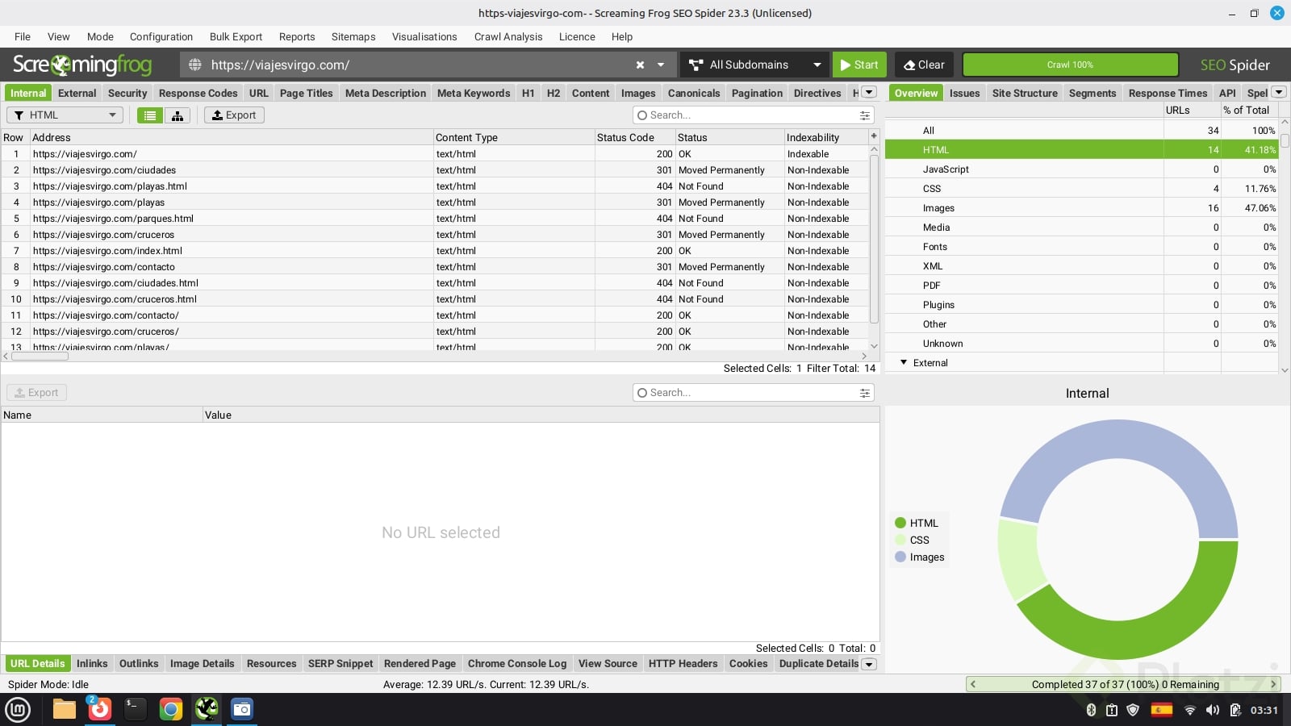Launch the terminal from taskbar

[135, 710]
